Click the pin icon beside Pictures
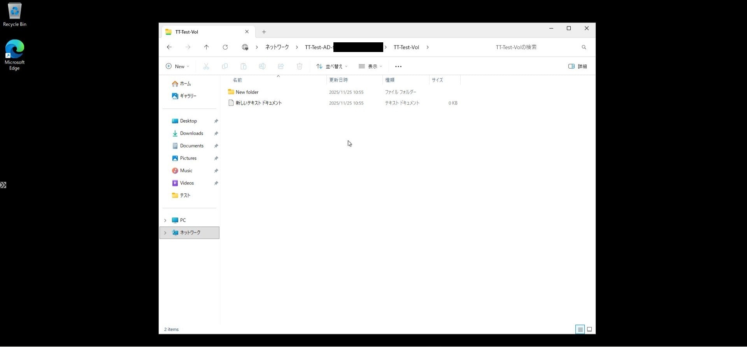Viewport: 747px width, 347px height. (x=216, y=158)
